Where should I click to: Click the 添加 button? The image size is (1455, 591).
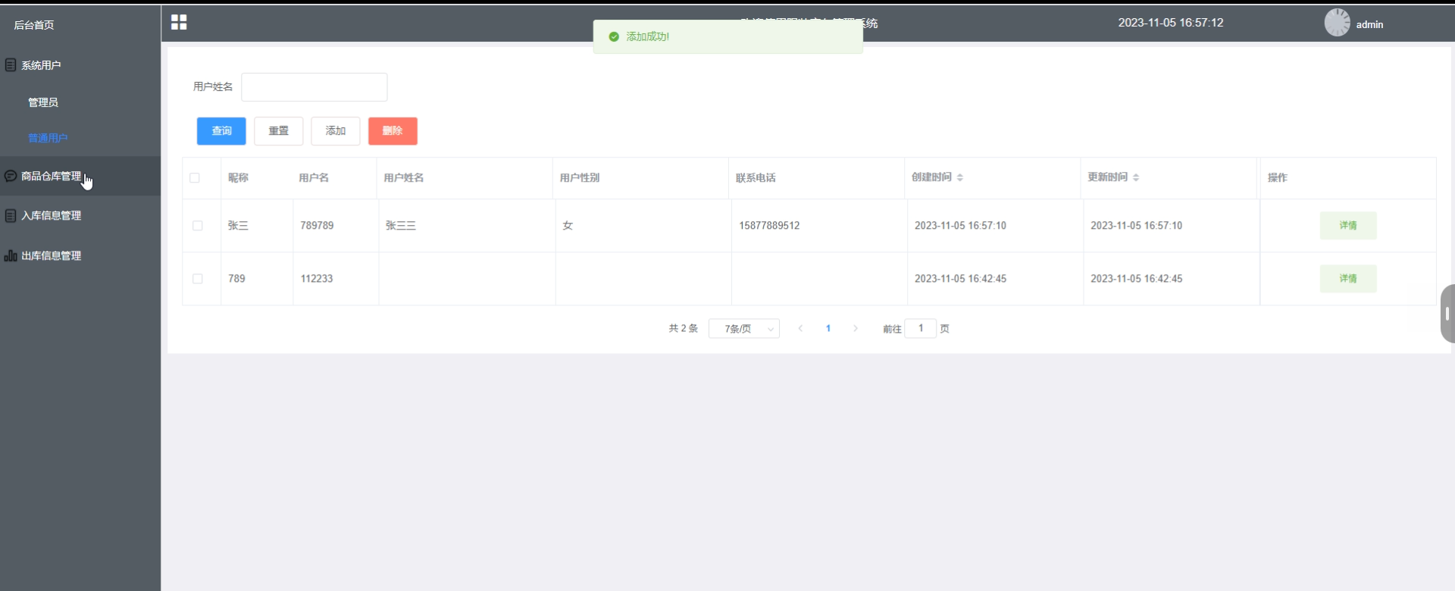[x=336, y=131]
